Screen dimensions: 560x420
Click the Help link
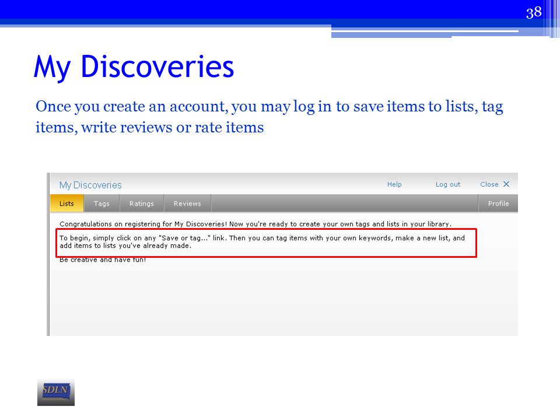point(394,184)
